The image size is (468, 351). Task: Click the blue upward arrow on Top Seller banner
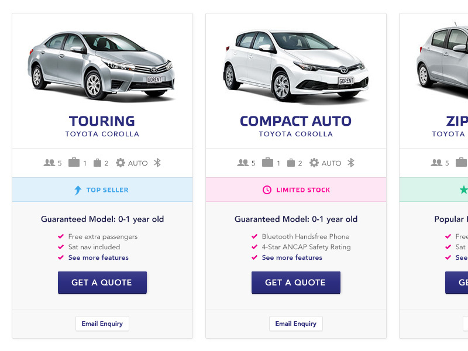tap(77, 190)
